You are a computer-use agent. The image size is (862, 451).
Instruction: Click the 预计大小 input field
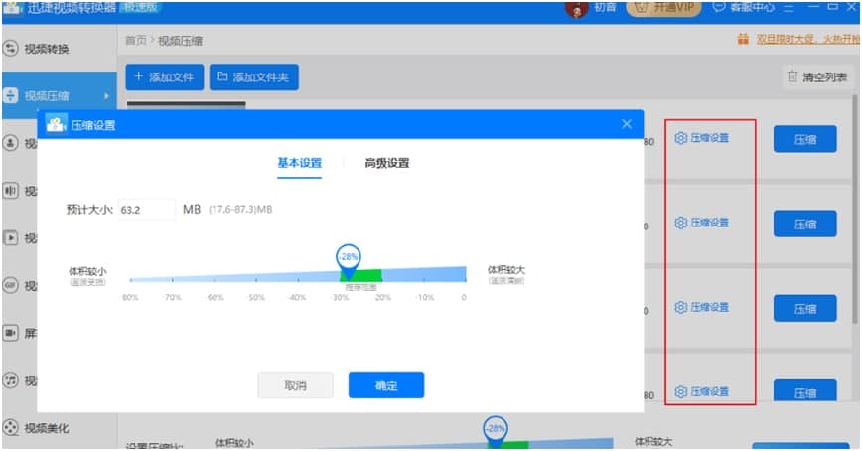click(x=147, y=210)
